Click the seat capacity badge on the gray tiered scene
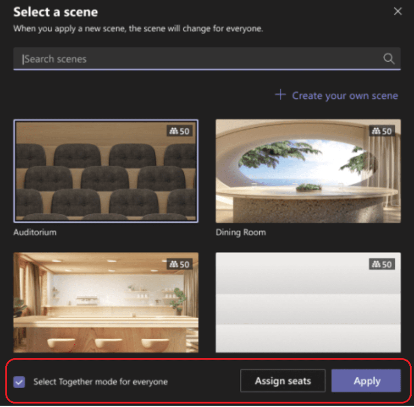 [381, 264]
